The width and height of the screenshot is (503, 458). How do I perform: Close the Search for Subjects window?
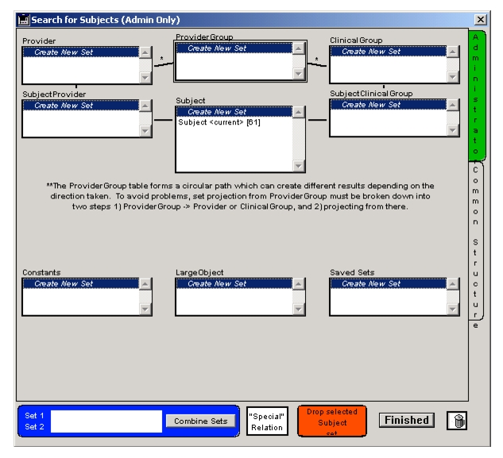[x=480, y=19]
